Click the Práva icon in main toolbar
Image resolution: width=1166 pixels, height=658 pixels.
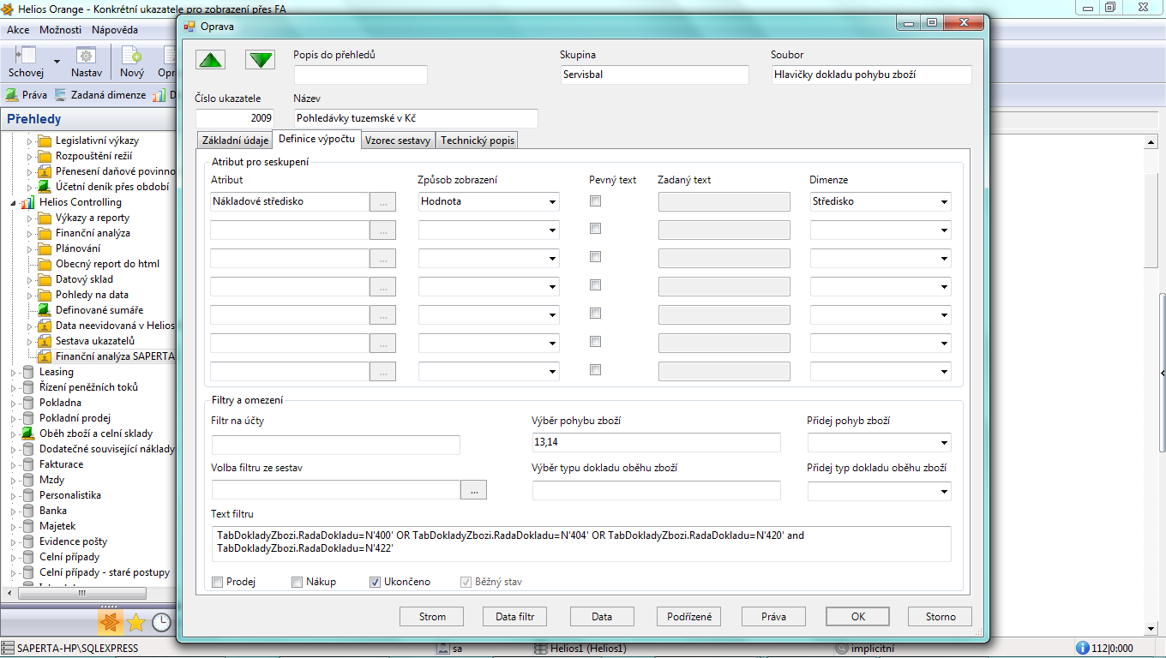click(x=12, y=95)
